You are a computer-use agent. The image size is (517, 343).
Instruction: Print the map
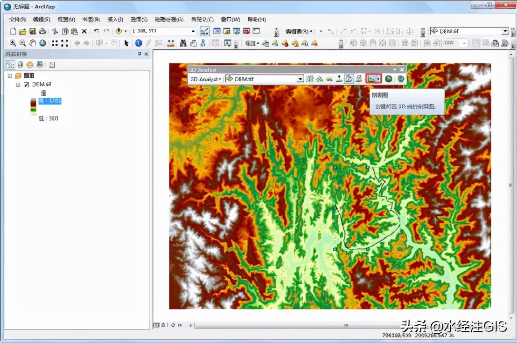click(x=42, y=31)
